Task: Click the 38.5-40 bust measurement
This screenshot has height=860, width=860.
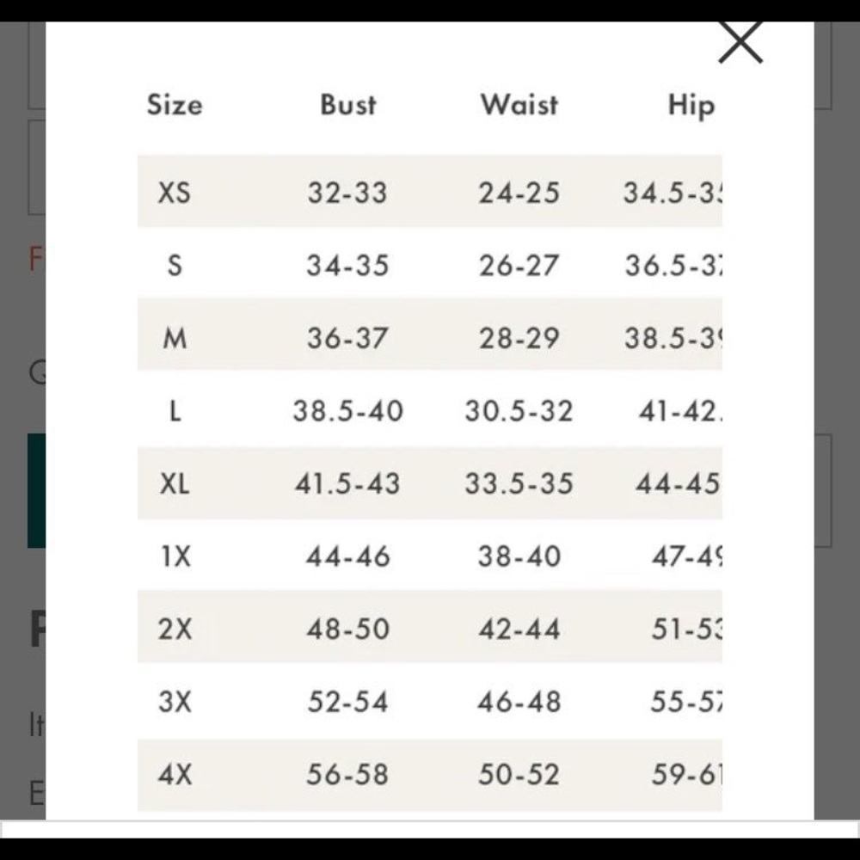Action: 347,411
